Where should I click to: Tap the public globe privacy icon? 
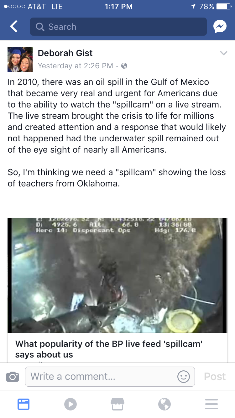(124, 66)
